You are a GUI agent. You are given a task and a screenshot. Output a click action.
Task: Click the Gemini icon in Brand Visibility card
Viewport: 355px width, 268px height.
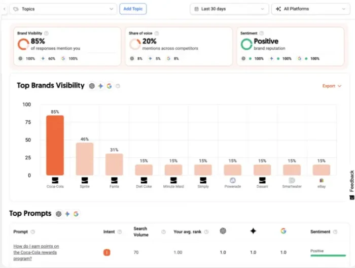coord(43,58)
